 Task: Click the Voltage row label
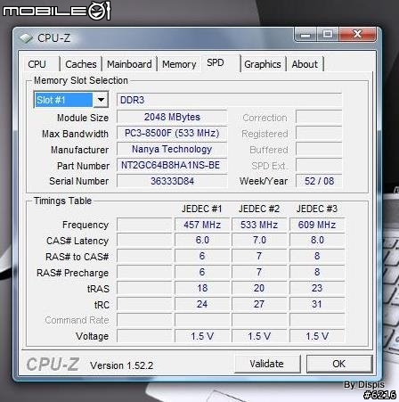pos(92,336)
